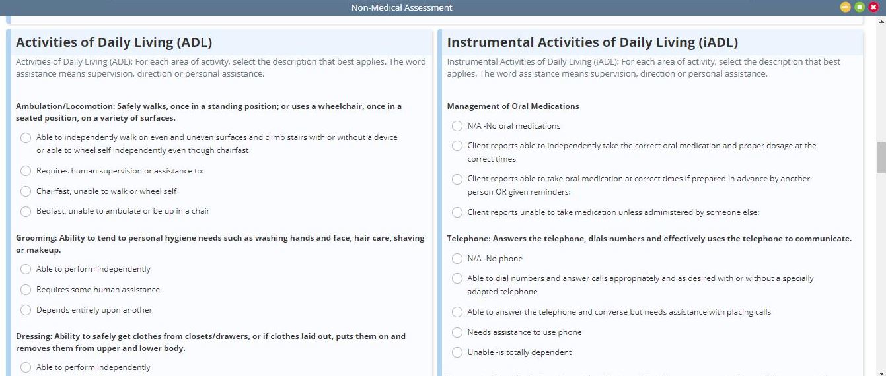
Task: Click the vertical scrollbar thumb
Action: point(881,157)
